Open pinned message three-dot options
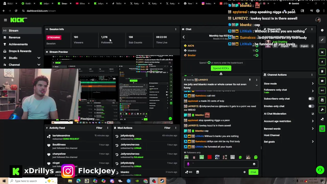 click(256, 80)
